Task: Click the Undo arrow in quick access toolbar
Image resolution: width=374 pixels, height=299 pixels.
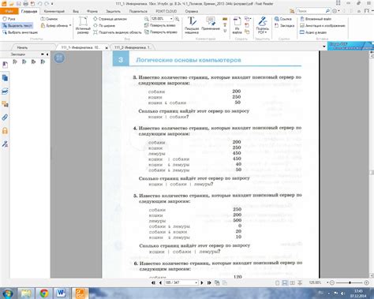Action: point(39,4)
